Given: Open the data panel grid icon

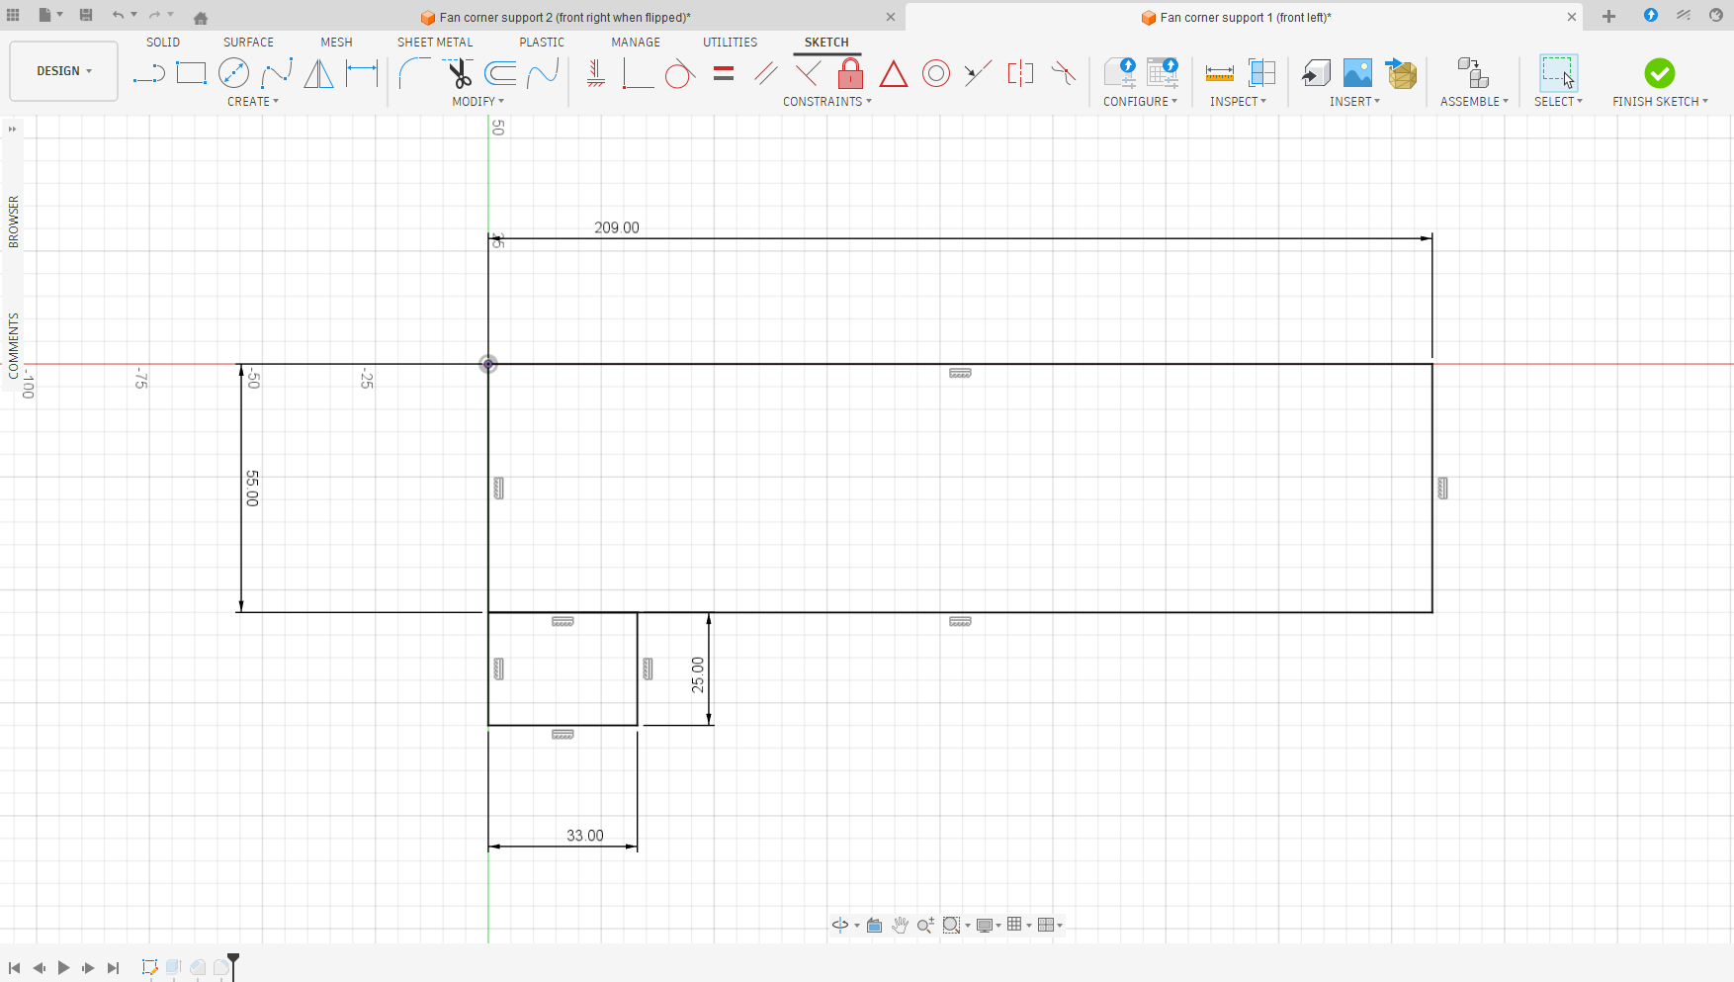Looking at the screenshot, I should [x=14, y=16].
